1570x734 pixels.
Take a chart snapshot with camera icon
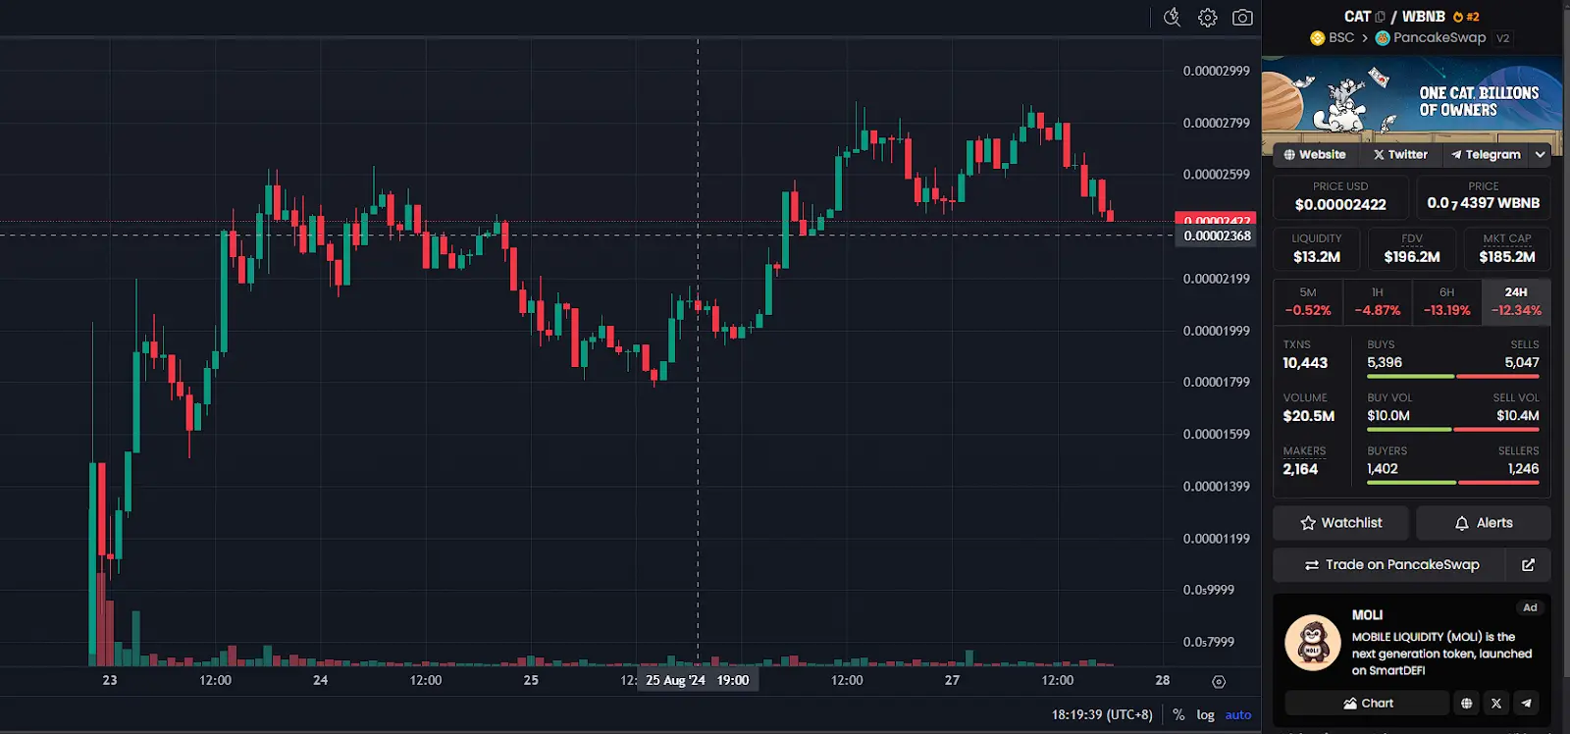(1242, 18)
